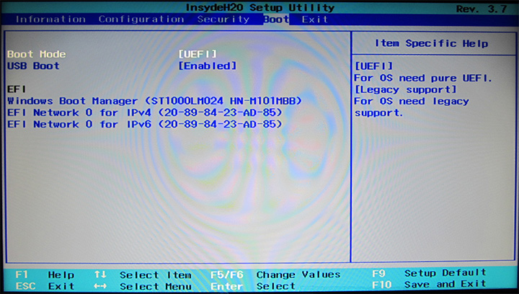Change the [UEFI] boot mode value
The height and width of the screenshot is (294, 519).
pyautogui.click(x=198, y=54)
